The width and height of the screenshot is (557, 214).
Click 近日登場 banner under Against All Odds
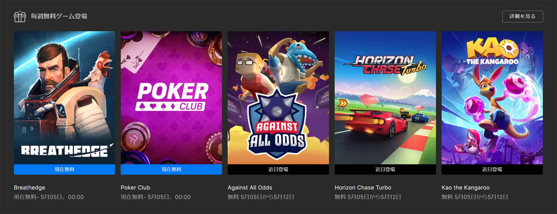coord(278,169)
